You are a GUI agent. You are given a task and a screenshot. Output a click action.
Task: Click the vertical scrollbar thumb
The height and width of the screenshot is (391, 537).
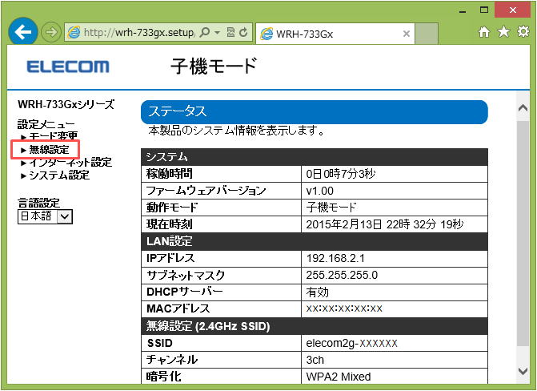[x=523, y=233]
